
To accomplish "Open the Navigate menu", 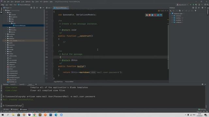I will point(17,2).
